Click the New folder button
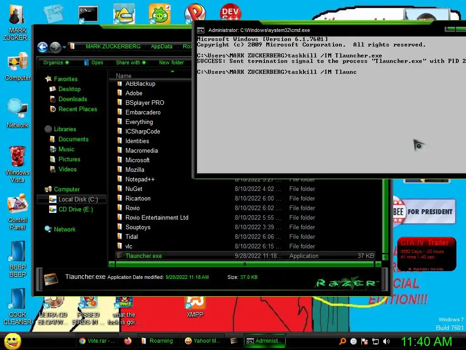This screenshot has width=466, height=350. click(171, 62)
